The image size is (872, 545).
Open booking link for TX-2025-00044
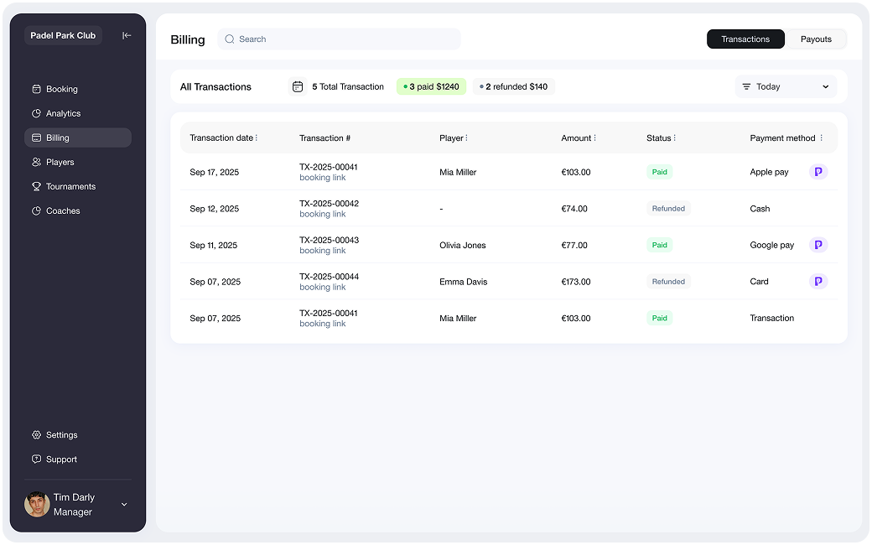click(x=322, y=288)
